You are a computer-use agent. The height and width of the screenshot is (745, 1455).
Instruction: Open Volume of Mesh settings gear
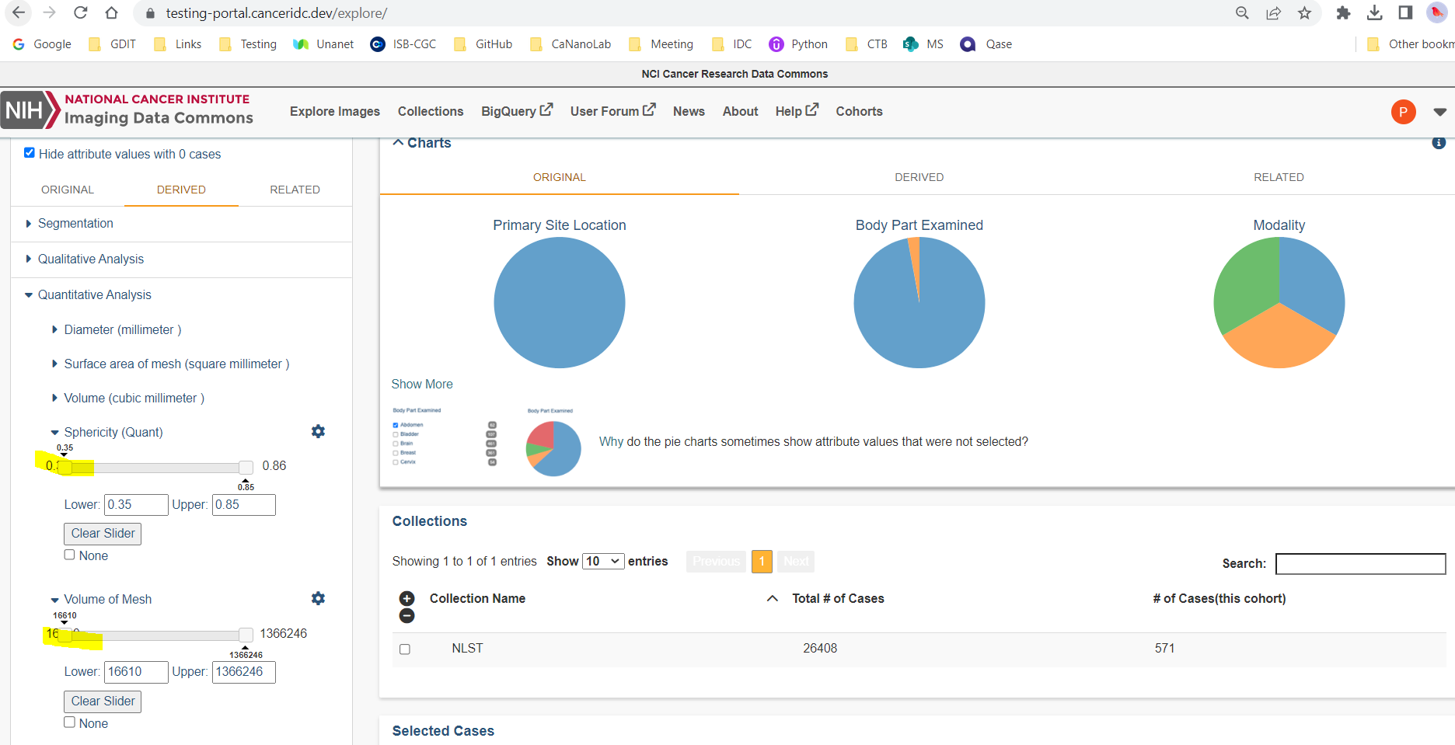pos(318,598)
